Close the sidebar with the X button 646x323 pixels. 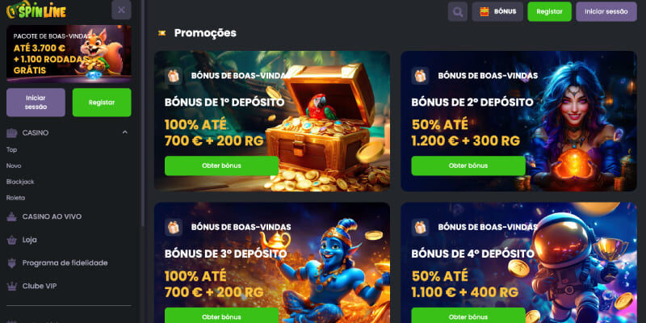(x=121, y=10)
